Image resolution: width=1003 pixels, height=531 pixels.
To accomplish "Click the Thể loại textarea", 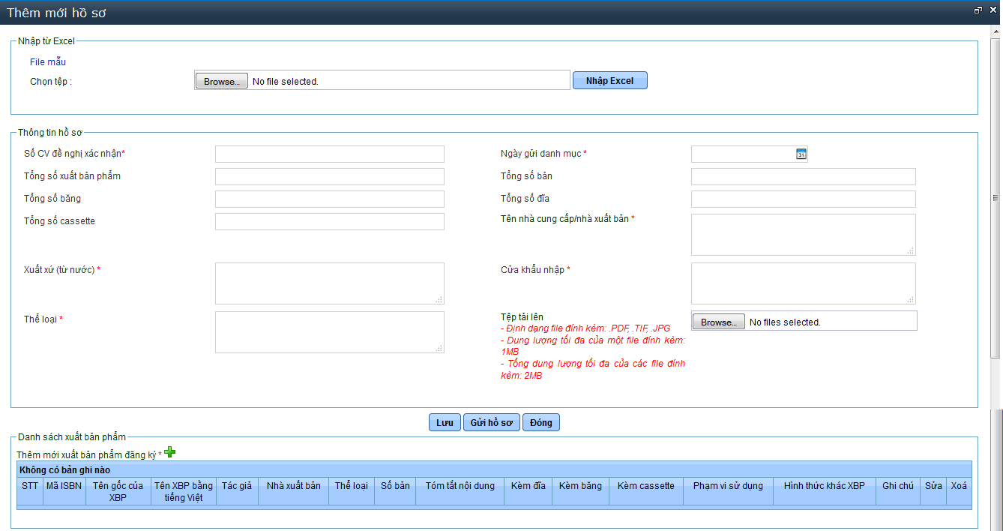I will pos(329,332).
